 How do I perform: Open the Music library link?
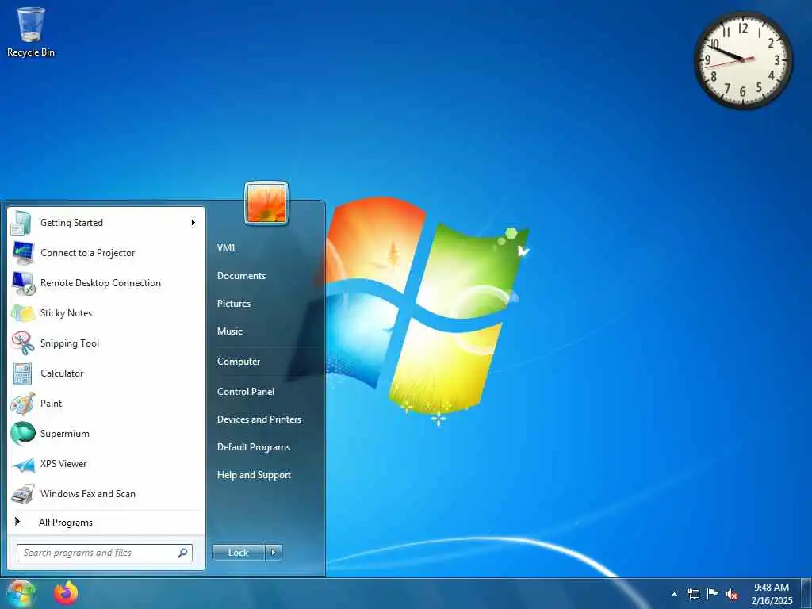coord(229,331)
